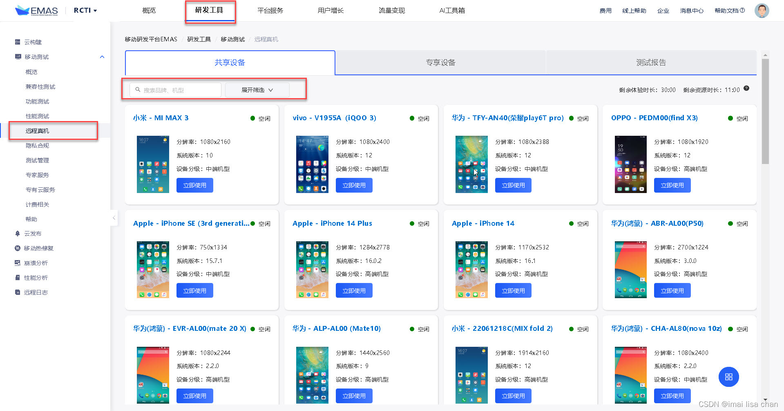Click 研发工具 in breadcrumb
The width and height of the screenshot is (784, 411).
(x=199, y=39)
